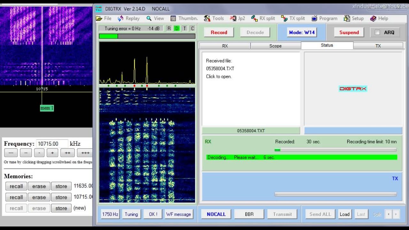Click the TX progress bar
Viewport: 409px width, 230px height.
[x=336, y=194]
